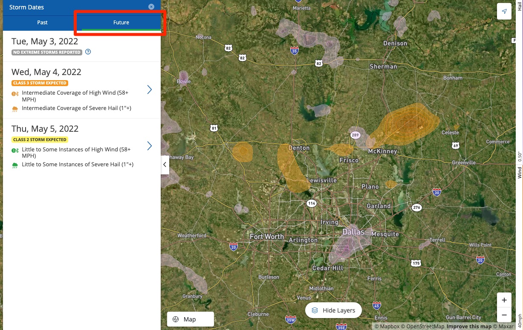Image resolution: width=523 pixels, height=330 pixels.
Task: Open Improve this map link
Action: (x=469, y=327)
